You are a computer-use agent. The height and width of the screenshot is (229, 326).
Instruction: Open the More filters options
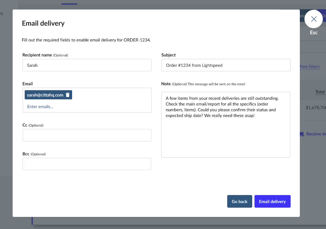(309, 66)
